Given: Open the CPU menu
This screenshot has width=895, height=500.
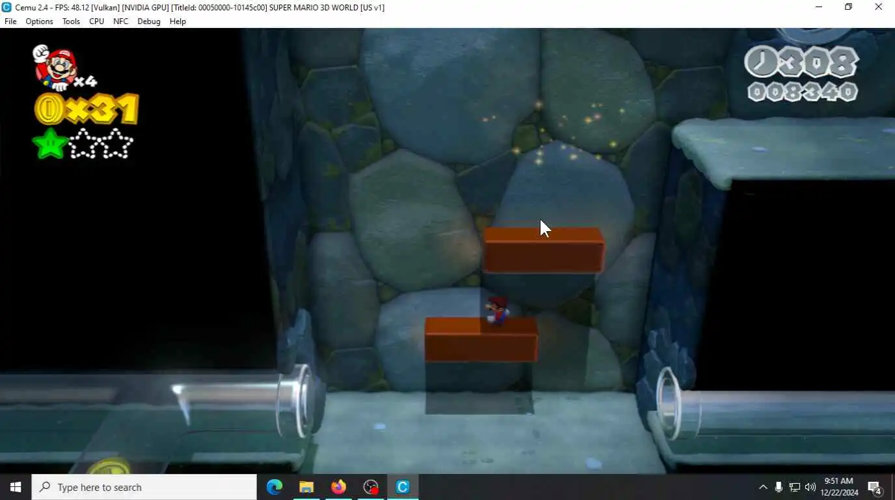Looking at the screenshot, I should click(96, 21).
